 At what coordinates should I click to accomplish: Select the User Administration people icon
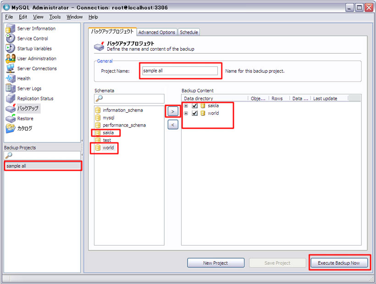pos(10,59)
